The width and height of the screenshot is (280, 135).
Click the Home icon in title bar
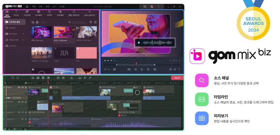pos(27,6)
